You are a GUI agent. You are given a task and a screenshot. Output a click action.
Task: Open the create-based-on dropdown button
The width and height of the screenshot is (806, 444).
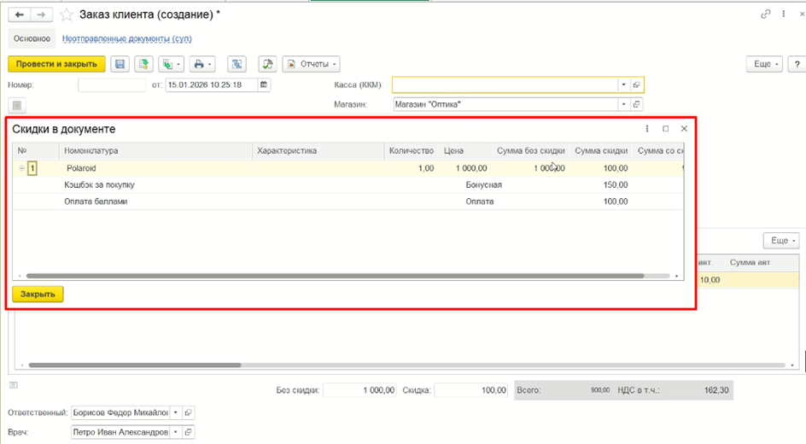pyautogui.click(x=171, y=64)
